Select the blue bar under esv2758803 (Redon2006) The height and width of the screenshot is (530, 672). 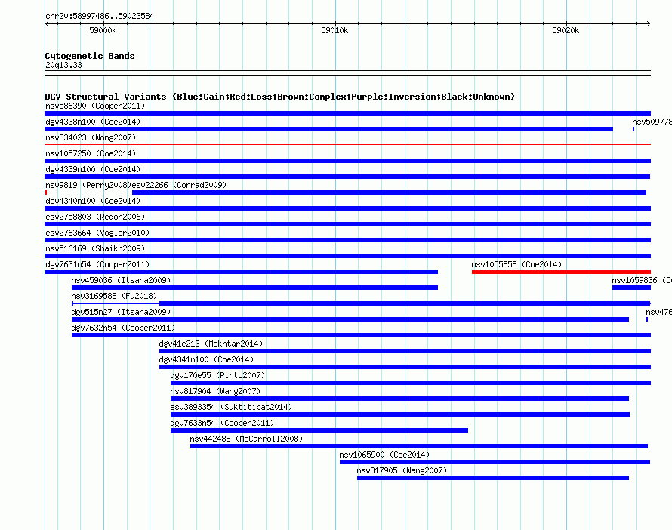point(347,224)
